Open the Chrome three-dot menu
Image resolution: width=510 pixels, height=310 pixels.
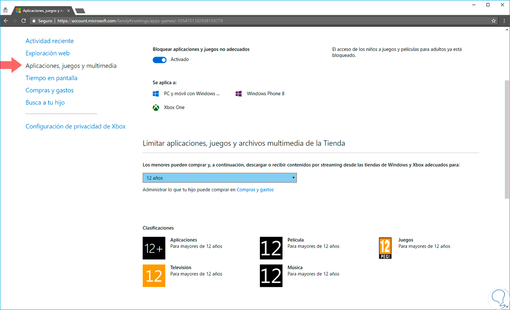[504, 21]
